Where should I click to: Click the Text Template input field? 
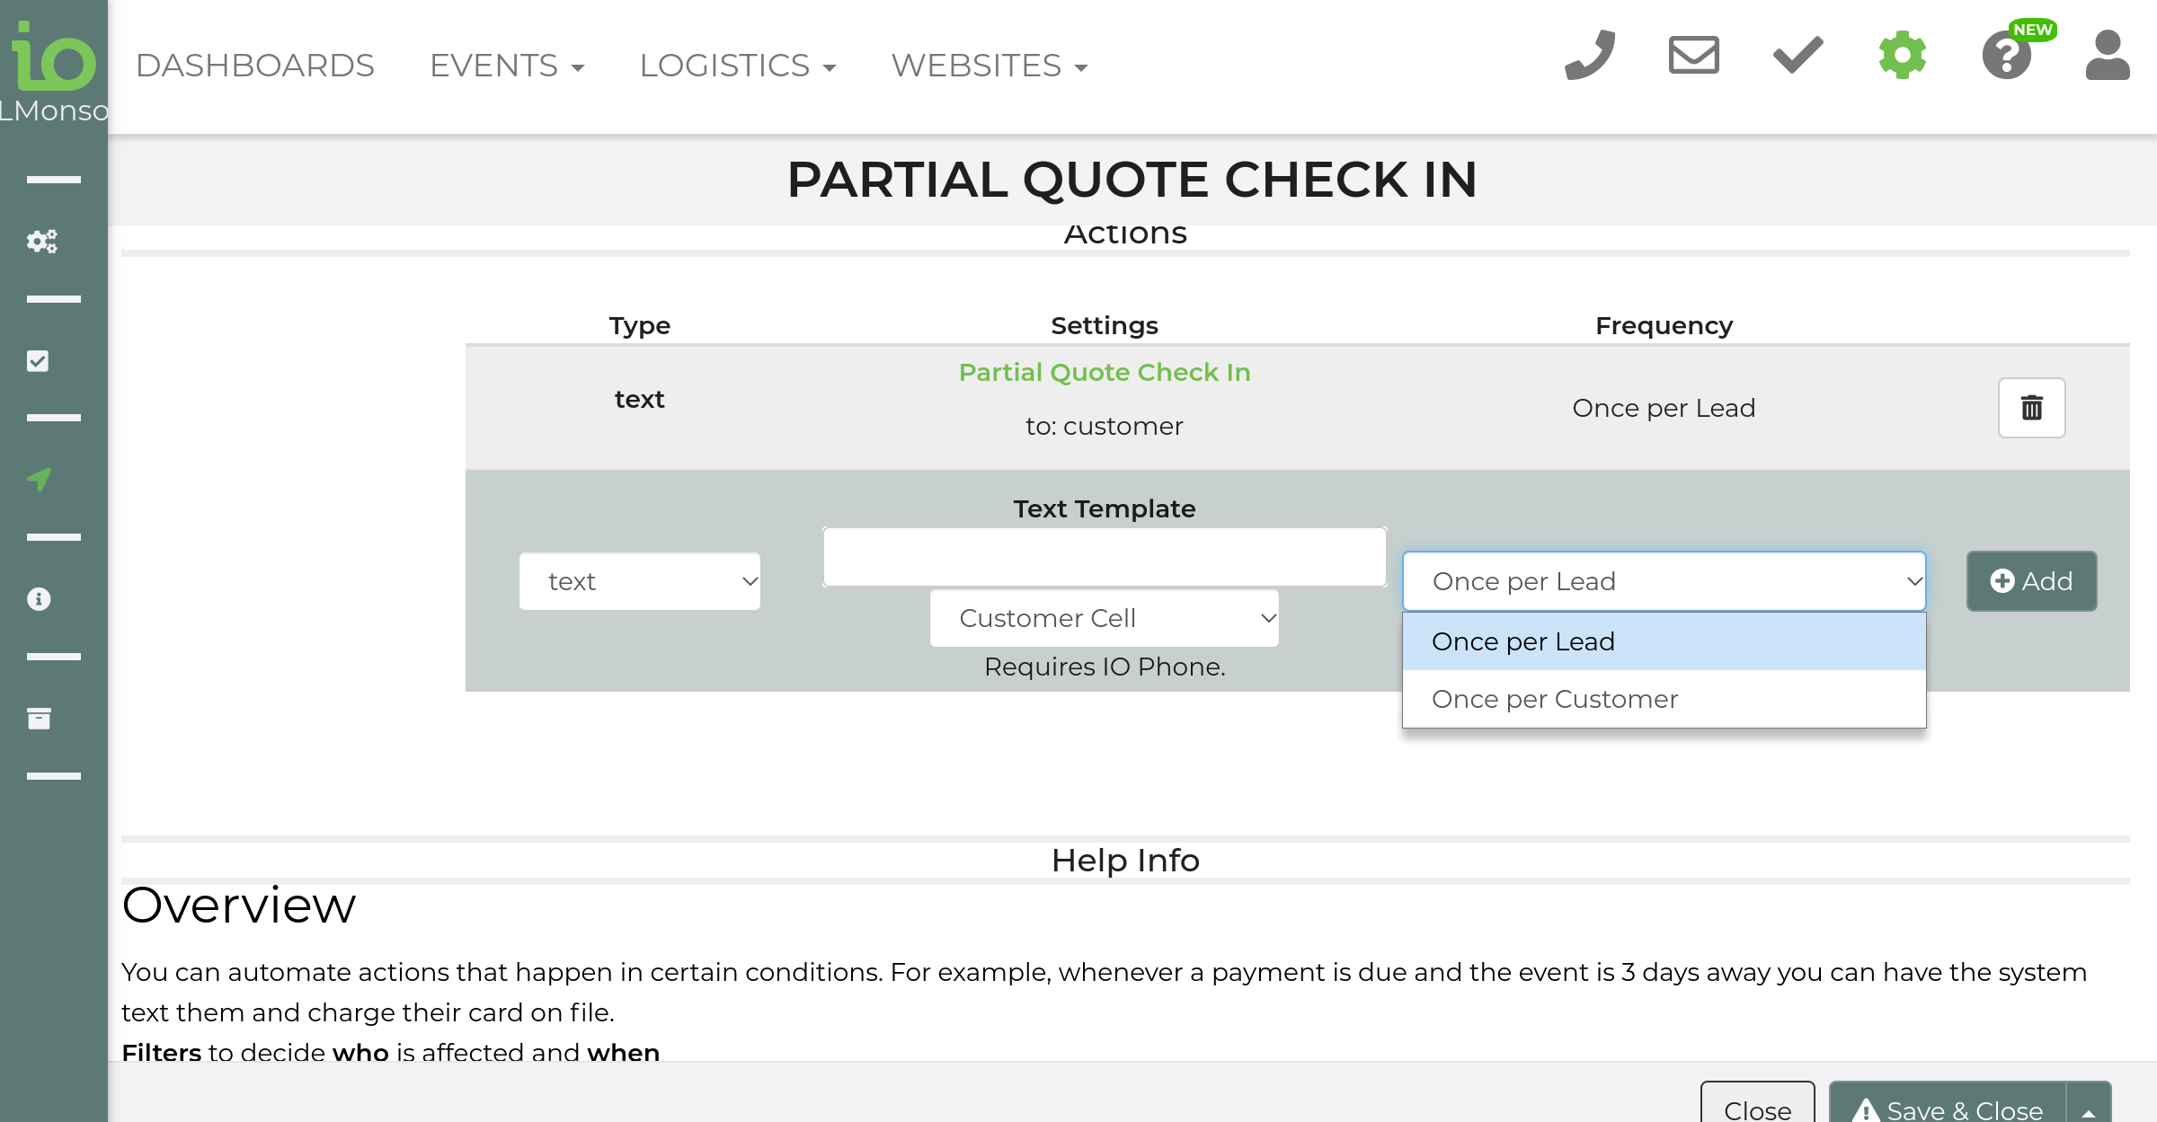(1104, 557)
